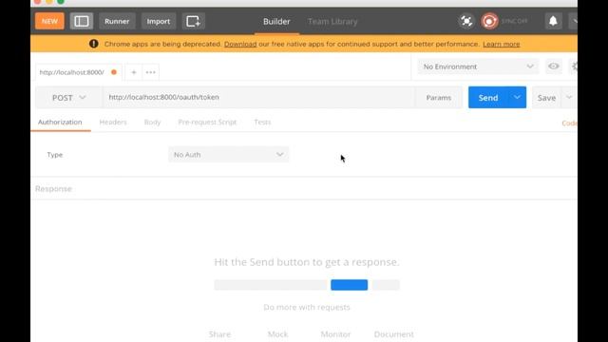
Task: Click the interceptor satellite icon
Action: pos(466,21)
